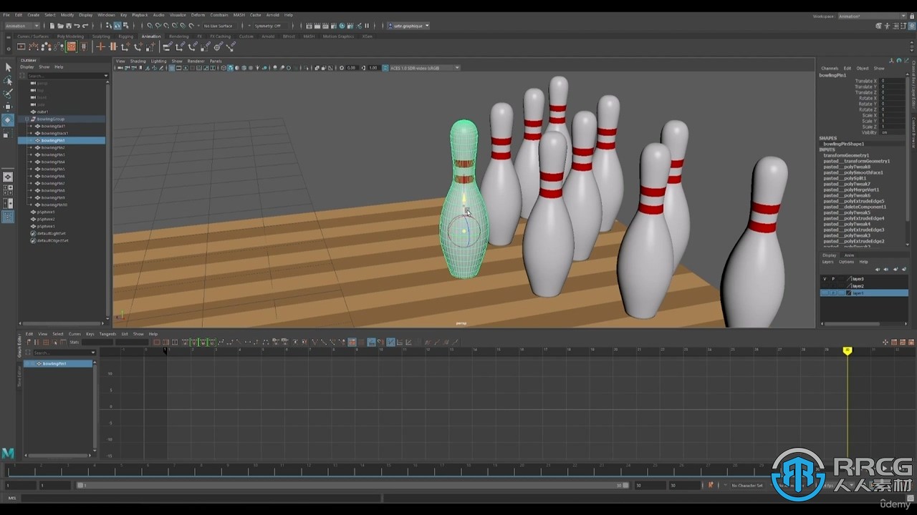
Task: Select bowlingPin5 in the Outliner
Action: click(53, 169)
